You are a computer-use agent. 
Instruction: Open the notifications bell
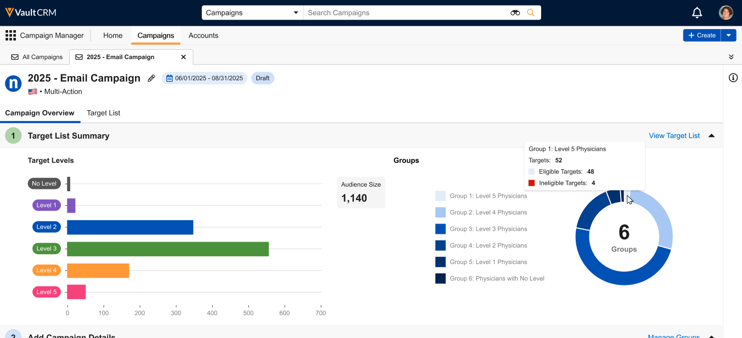tap(697, 13)
